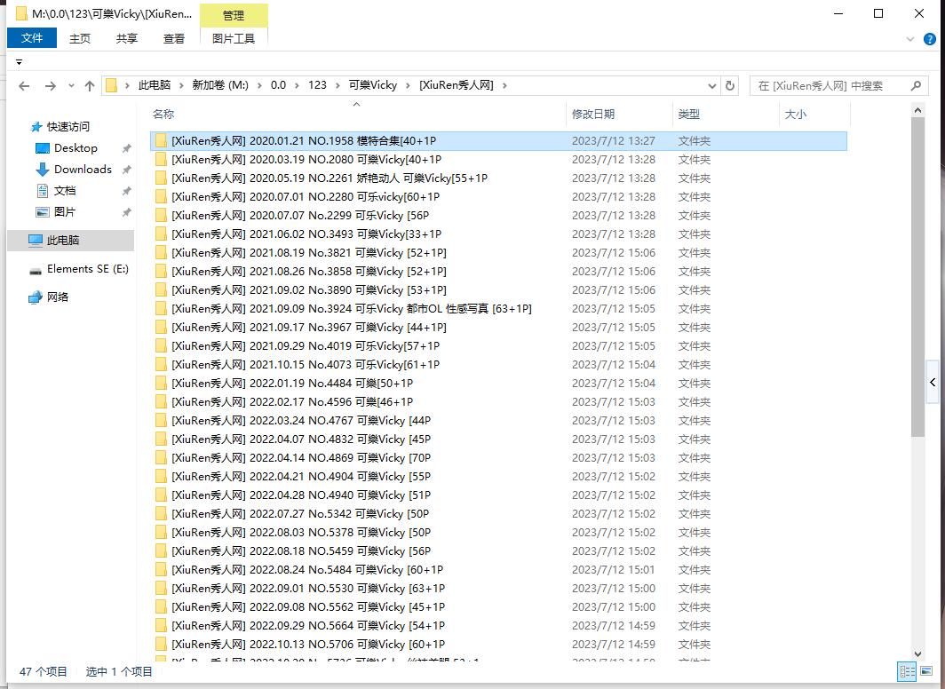The image size is (945, 689).
Task: Select folder 2020.01.21 NO.1958 模特合集
Action: coord(498,141)
